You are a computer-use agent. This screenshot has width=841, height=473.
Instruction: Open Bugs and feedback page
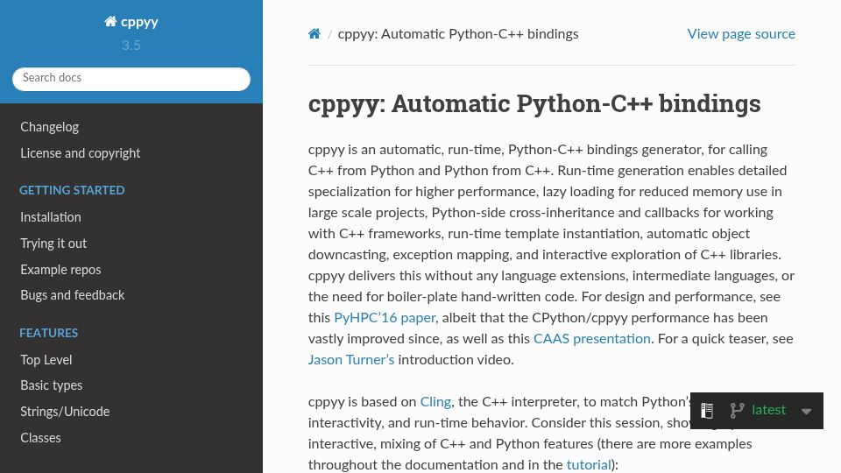point(73,295)
